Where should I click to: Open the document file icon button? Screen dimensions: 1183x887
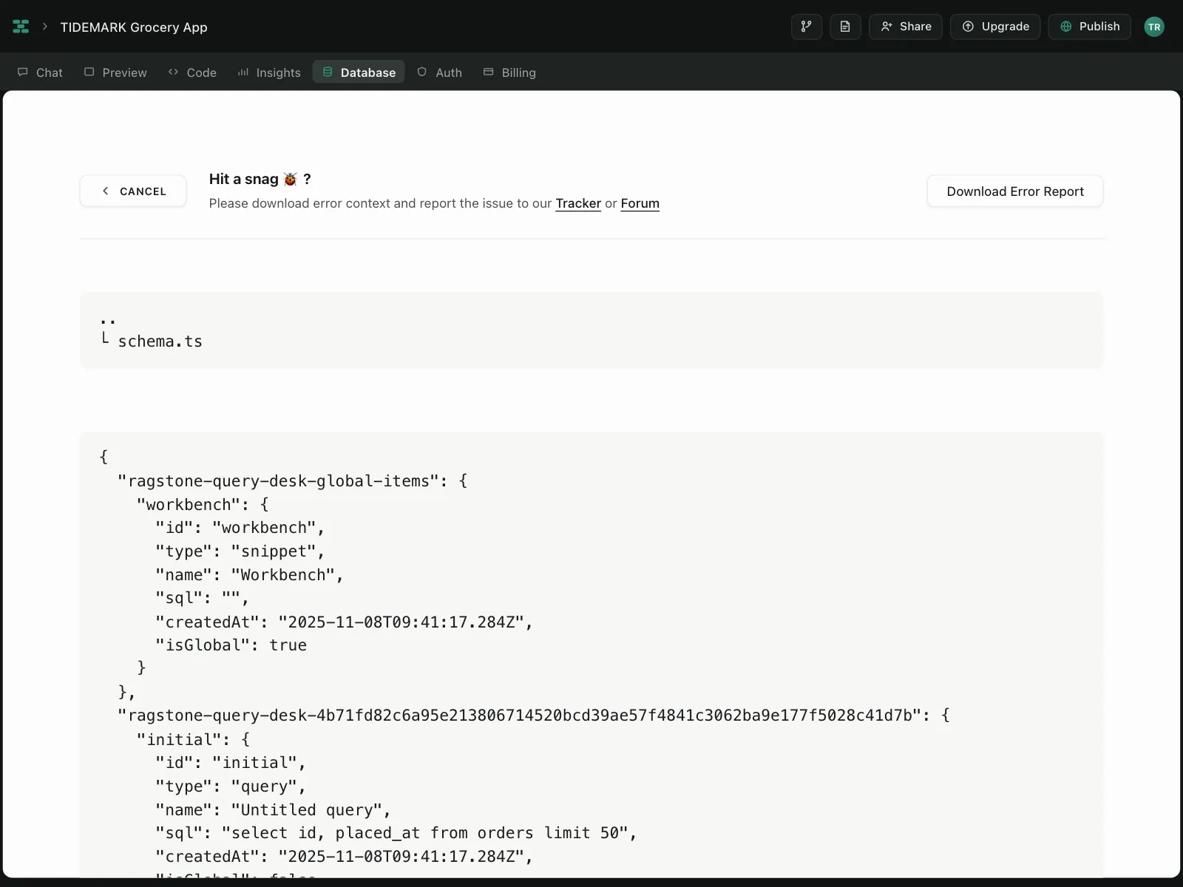pos(845,27)
